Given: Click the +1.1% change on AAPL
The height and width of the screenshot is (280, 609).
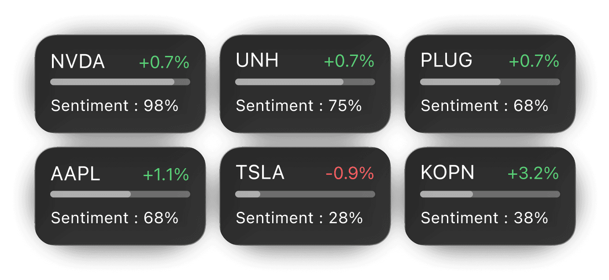Looking at the screenshot, I should click(x=166, y=175).
